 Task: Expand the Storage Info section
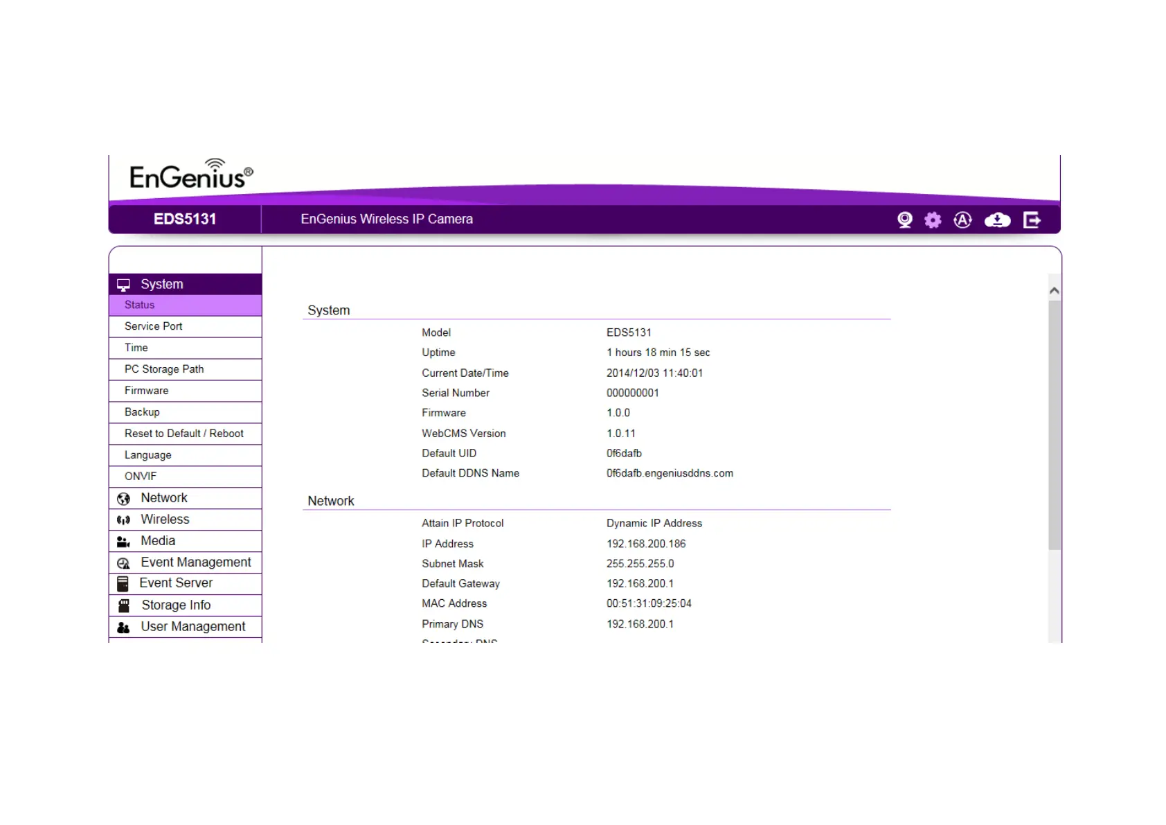point(185,605)
